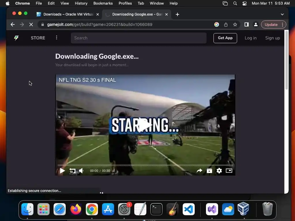This screenshot has height=221, width=295.
Task: Click the play button in video controls
Action: pos(62,171)
